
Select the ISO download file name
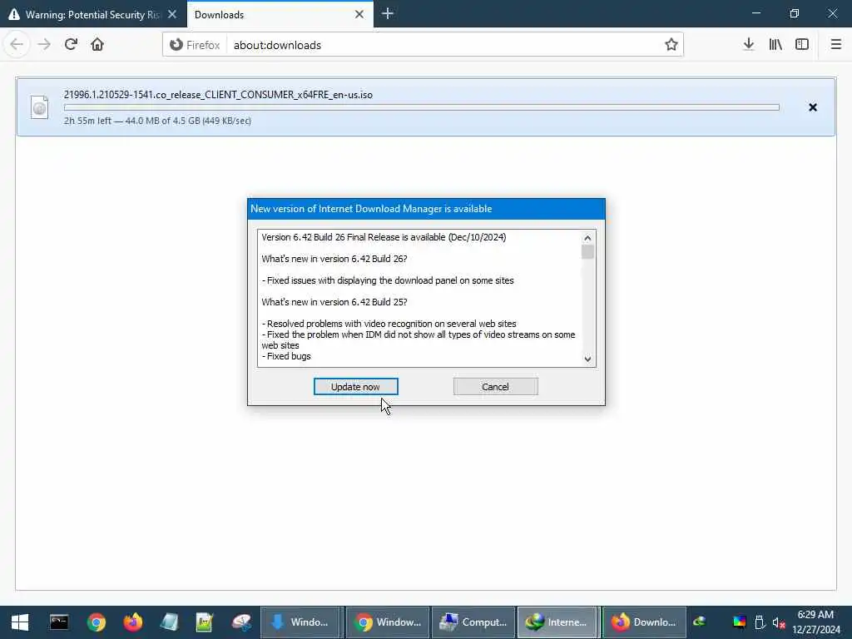pyautogui.click(x=218, y=95)
